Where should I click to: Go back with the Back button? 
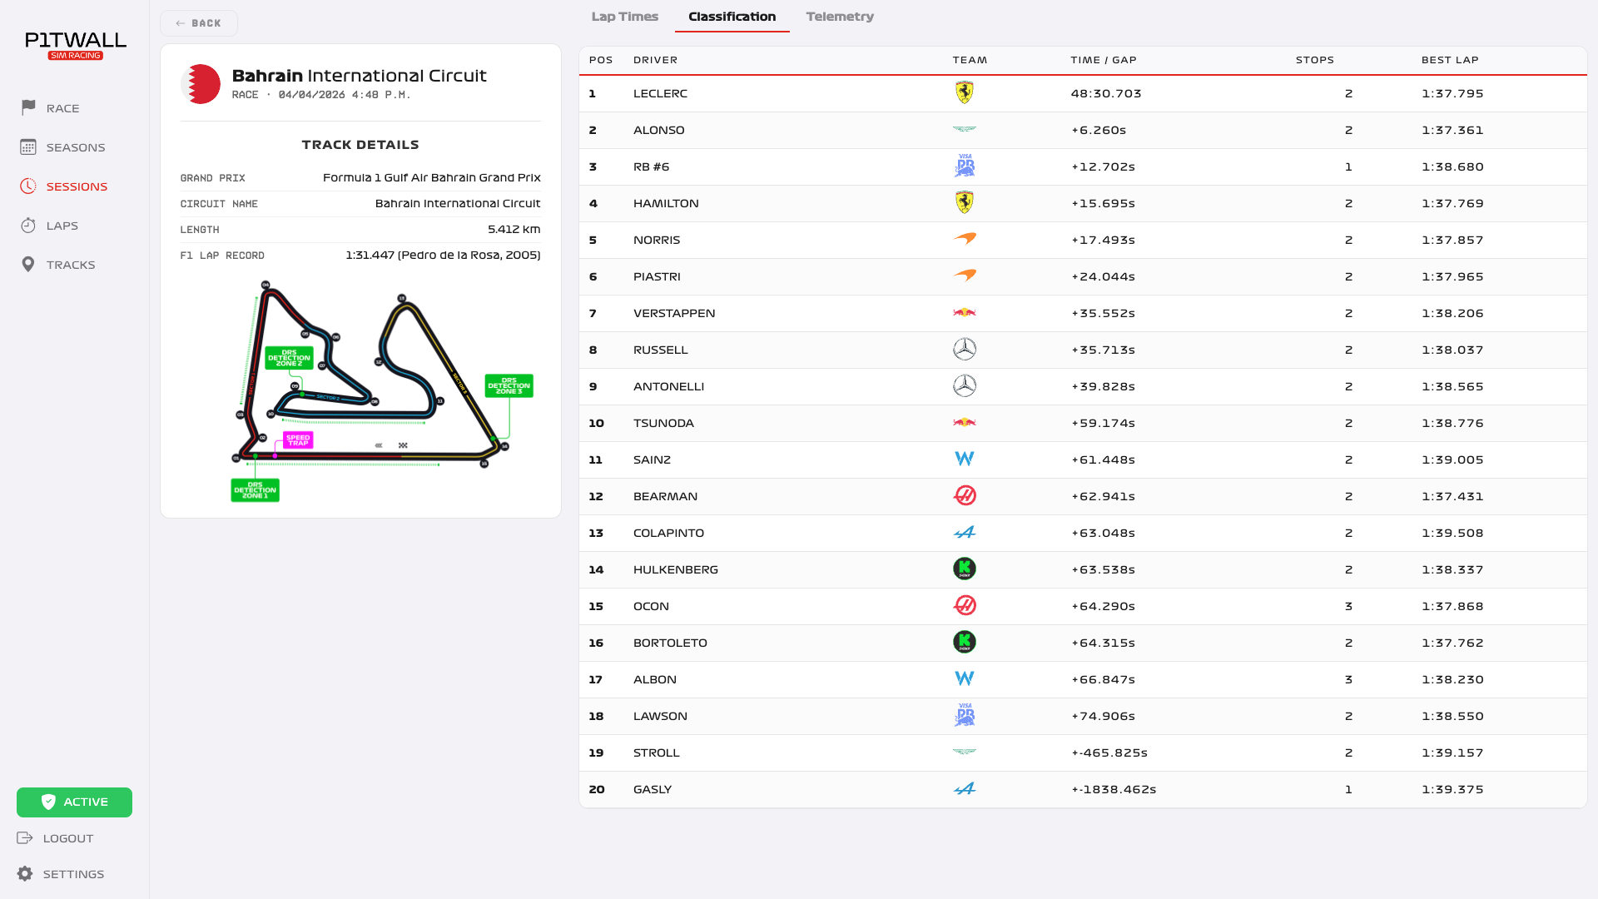(199, 23)
